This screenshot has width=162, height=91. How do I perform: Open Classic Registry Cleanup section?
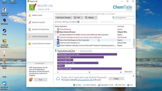pyautogui.click(x=40, y=44)
